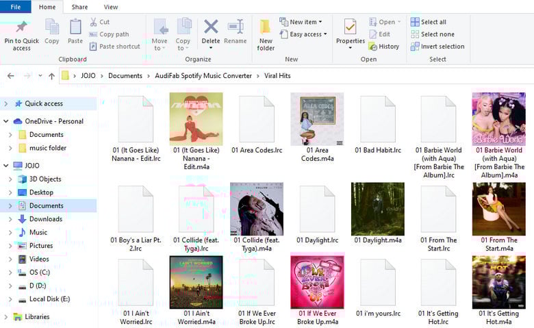Click the red Delete X icon

[211, 27]
